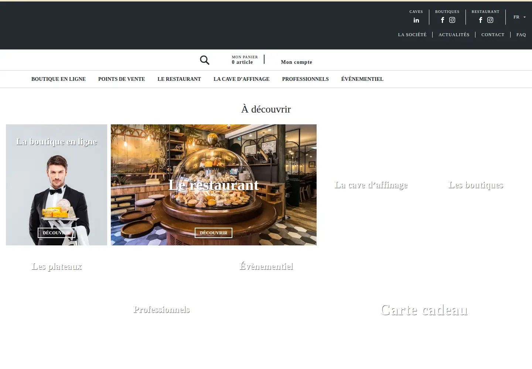Open the Restaurant Instagram icon
Image resolution: width=532 pixels, height=369 pixels.
coord(490,20)
